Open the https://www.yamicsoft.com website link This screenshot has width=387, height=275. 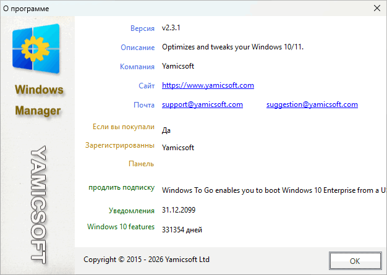(208, 85)
